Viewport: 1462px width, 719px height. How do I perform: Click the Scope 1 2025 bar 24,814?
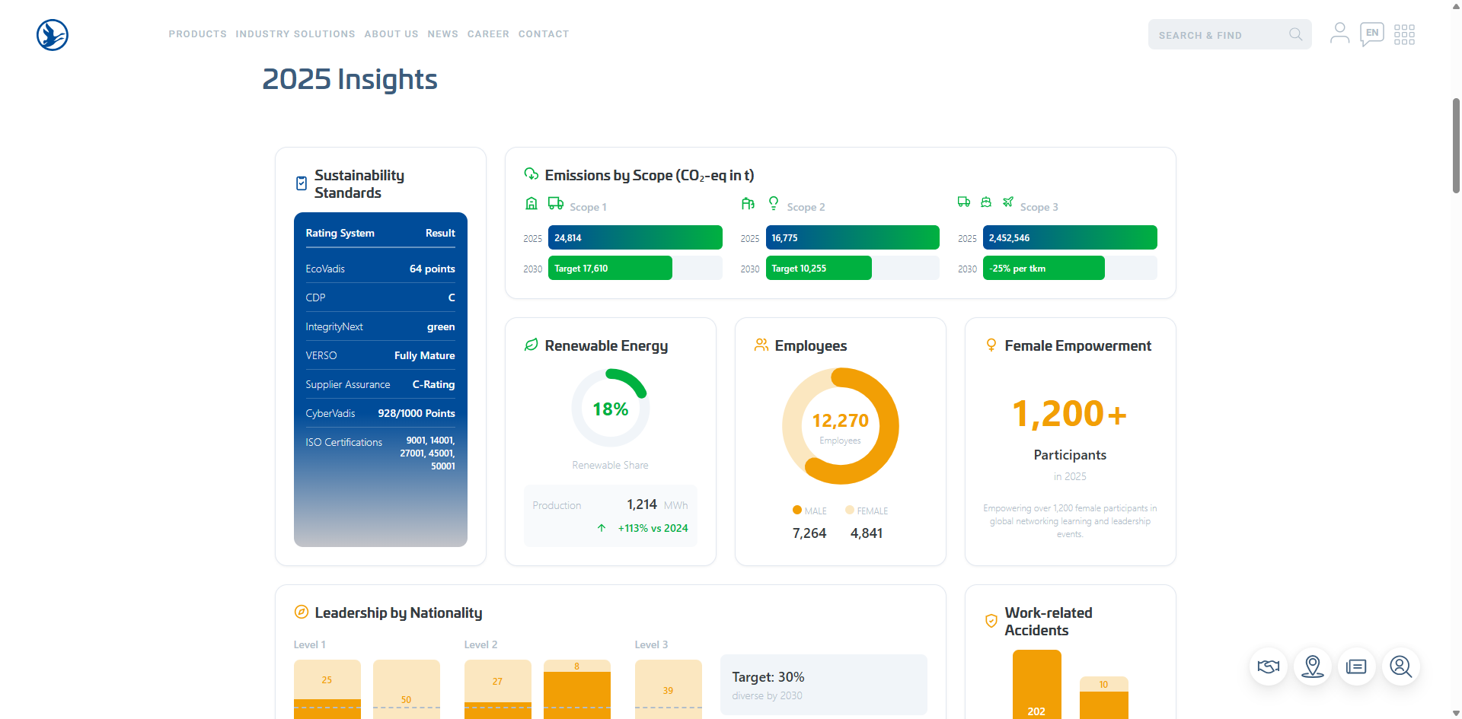[635, 237]
